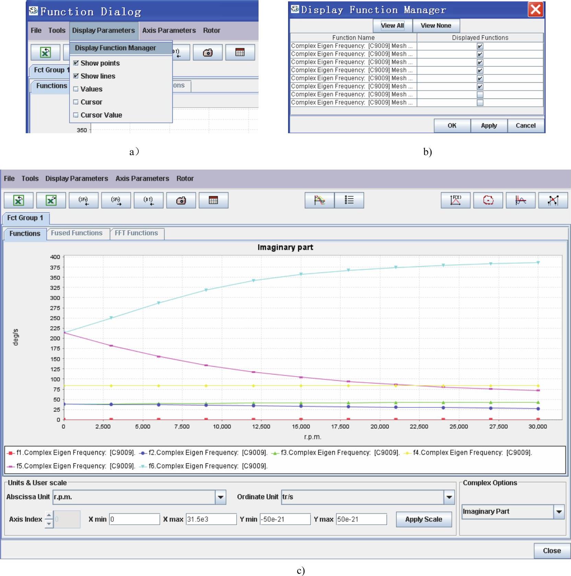Open the data table grid icon

213,200
